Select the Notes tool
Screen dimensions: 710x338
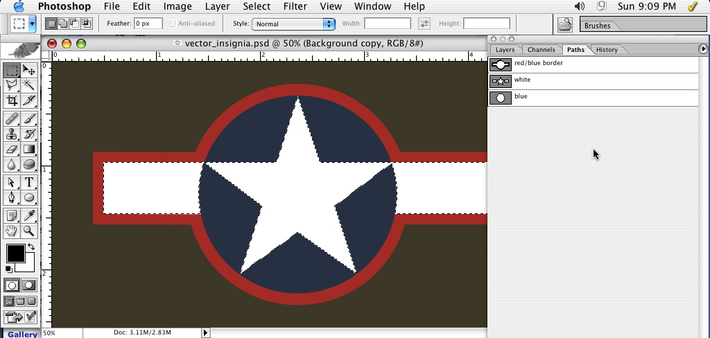12,216
